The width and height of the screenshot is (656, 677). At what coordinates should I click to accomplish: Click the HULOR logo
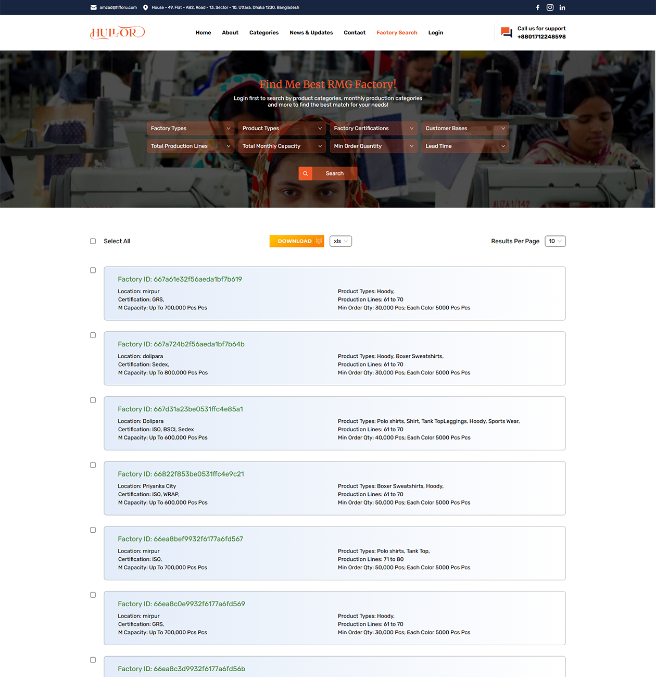[118, 32]
